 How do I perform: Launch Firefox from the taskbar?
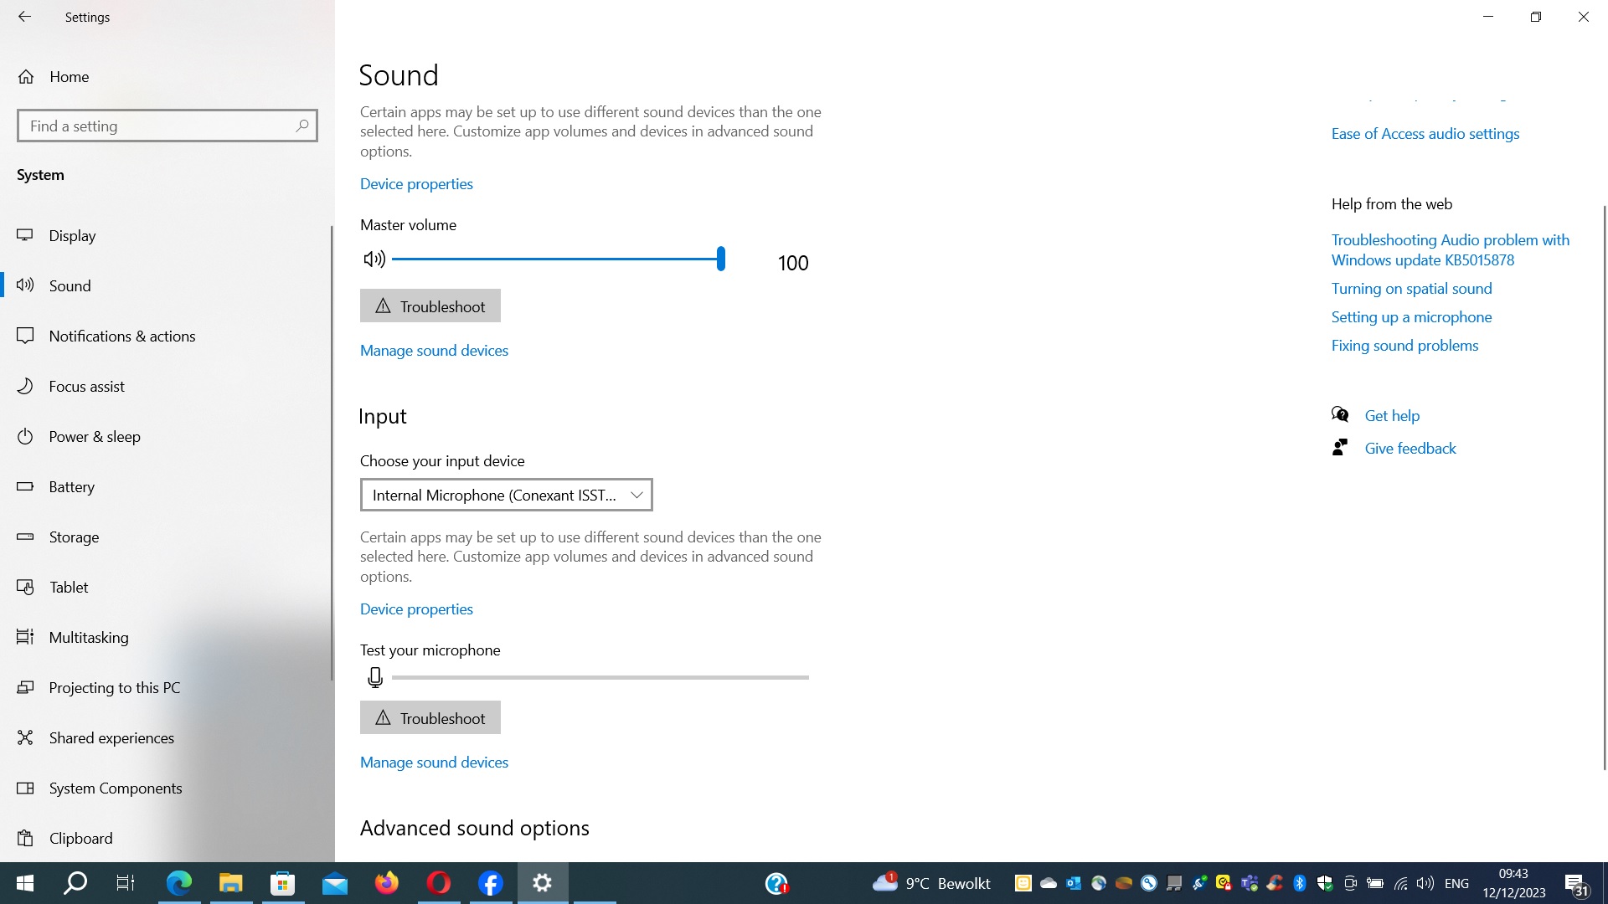point(386,883)
